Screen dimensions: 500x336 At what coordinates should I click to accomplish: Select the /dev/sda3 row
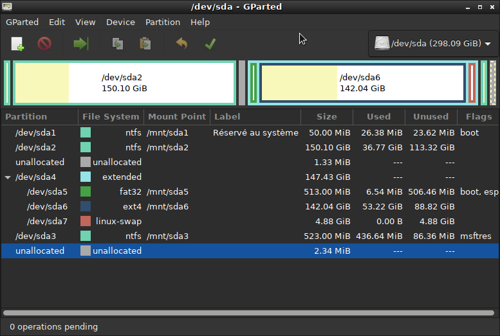click(250, 236)
